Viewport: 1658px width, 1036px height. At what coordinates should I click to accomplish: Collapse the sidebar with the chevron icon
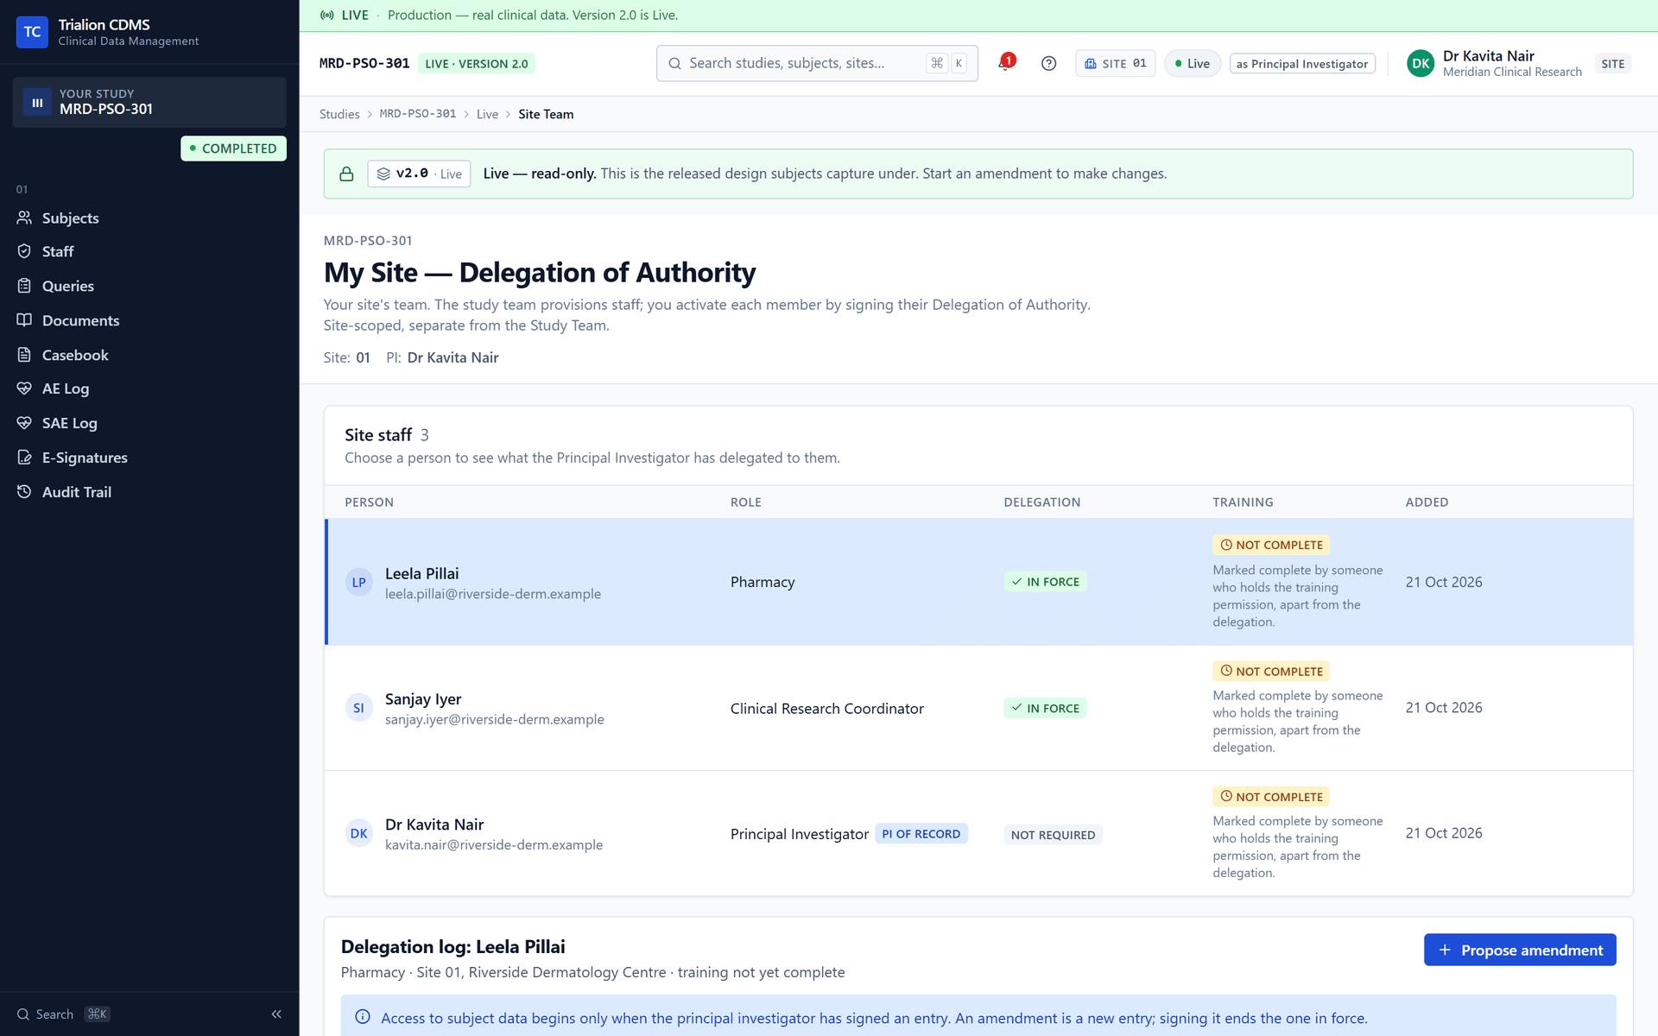pyautogui.click(x=276, y=1014)
